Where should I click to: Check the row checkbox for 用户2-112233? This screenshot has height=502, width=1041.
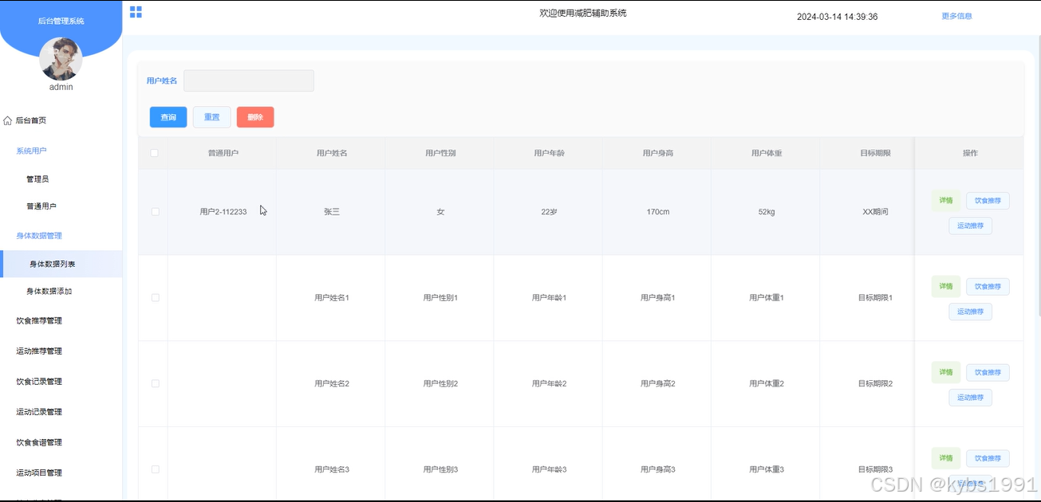pyautogui.click(x=155, y=212)
